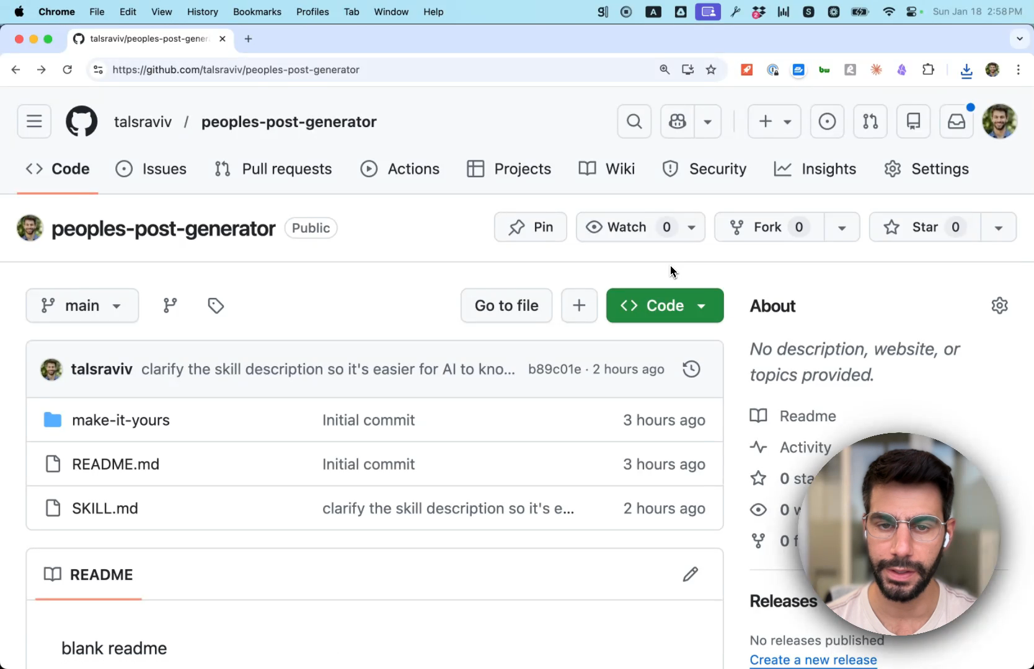Open commit history clock icon
The width and height of the screenshot is (1034, 669).
(691, 369)
